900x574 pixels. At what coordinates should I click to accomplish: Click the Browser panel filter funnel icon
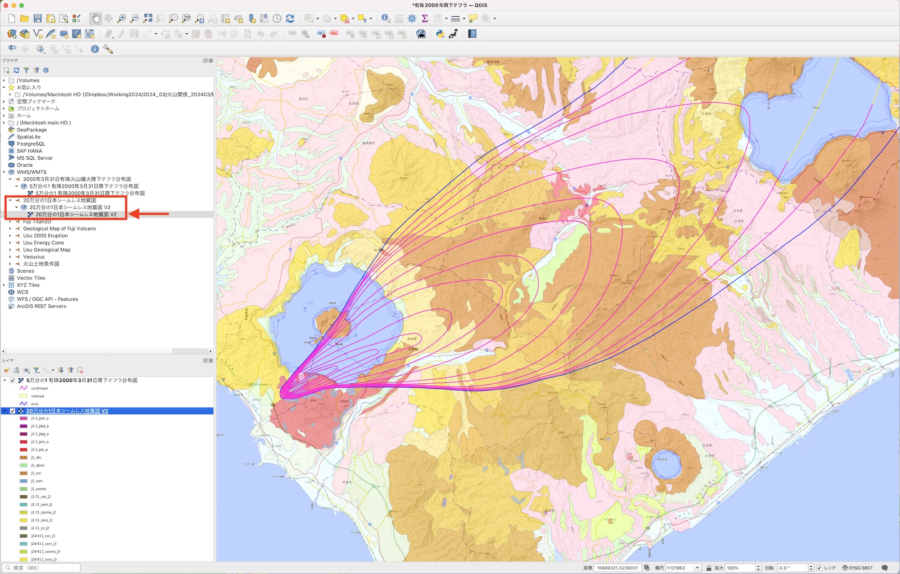click(26, 70)
